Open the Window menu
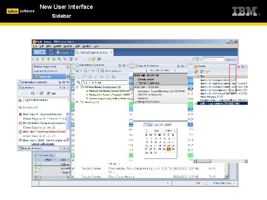The width and height of the screenshot is (267, 200). pos(87,46)
